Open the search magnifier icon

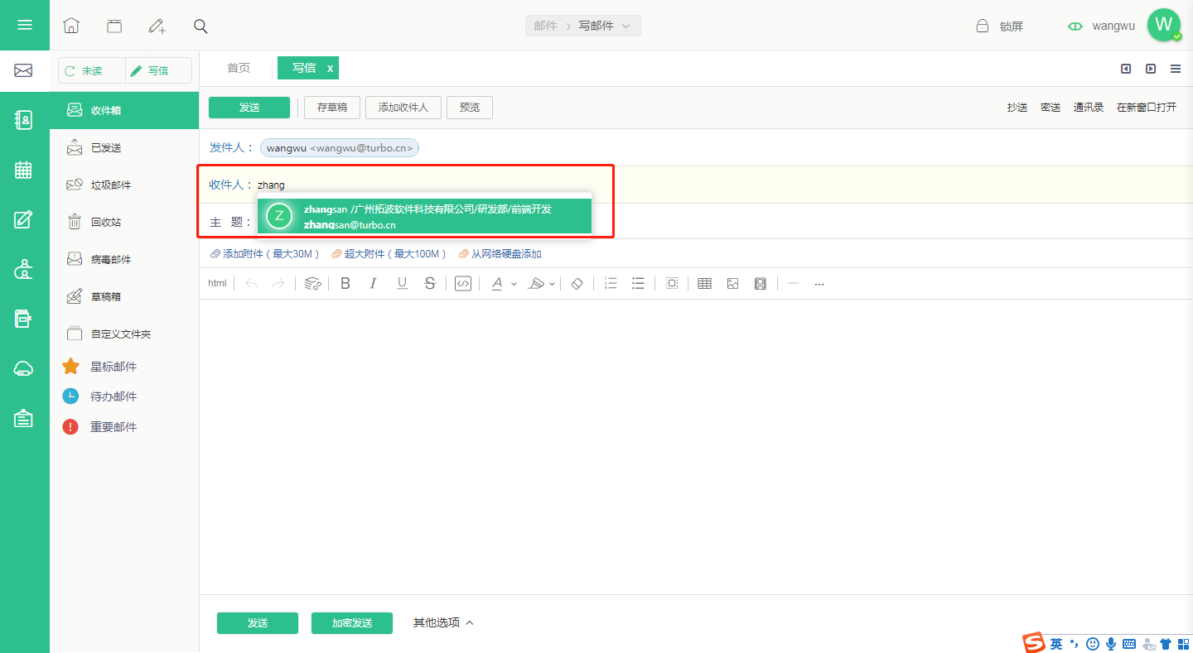[x=200, y=26]
